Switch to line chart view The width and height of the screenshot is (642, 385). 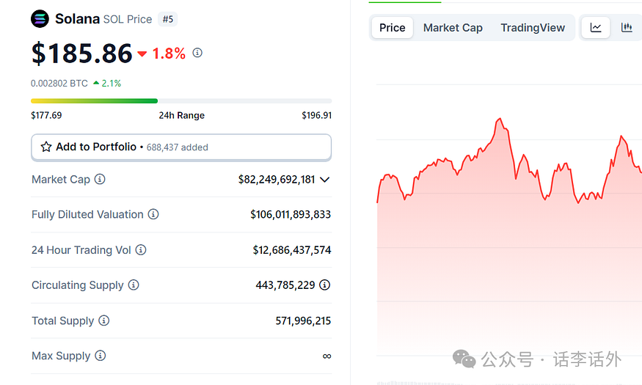pos(596,28)
